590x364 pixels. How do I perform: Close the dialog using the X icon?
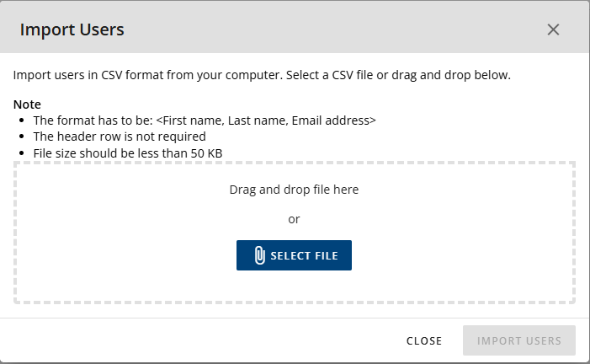pos(553,29)
